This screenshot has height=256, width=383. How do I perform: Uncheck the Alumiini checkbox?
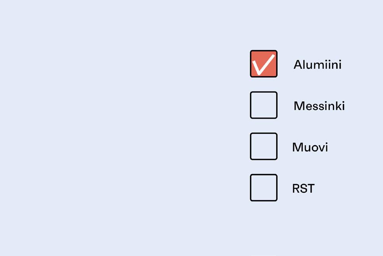coord(263,64)
